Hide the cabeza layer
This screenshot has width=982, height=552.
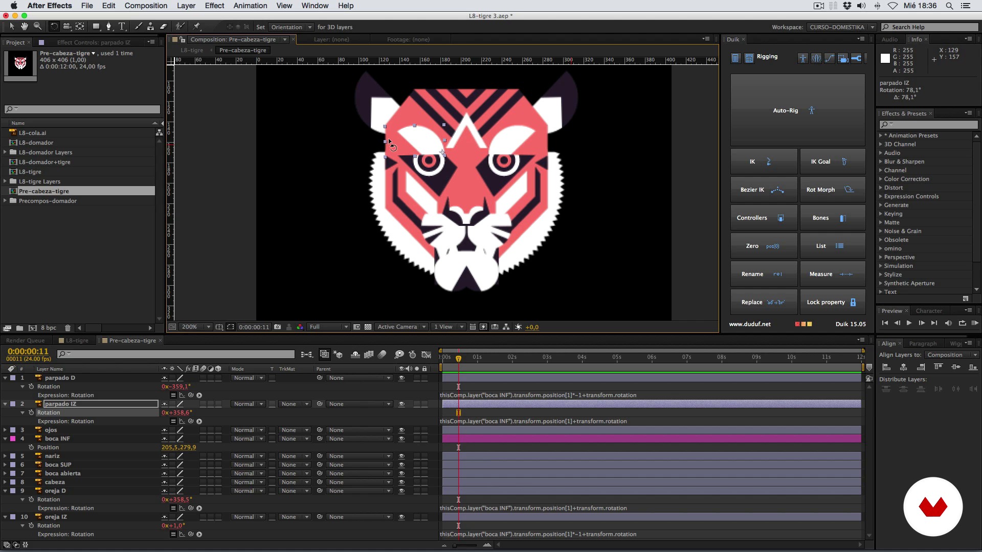click(x=401, y=482)
